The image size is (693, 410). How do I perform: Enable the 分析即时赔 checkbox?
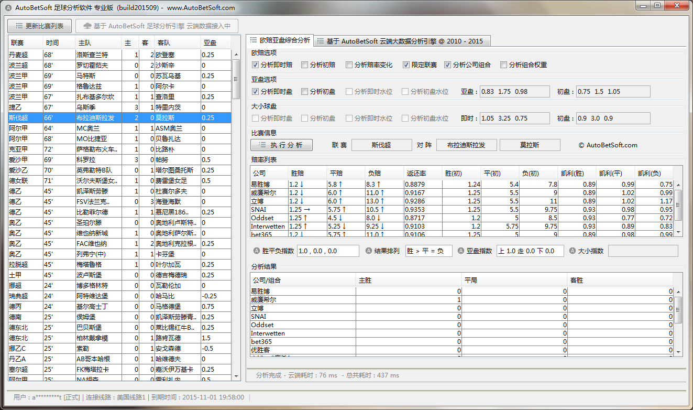255,65
